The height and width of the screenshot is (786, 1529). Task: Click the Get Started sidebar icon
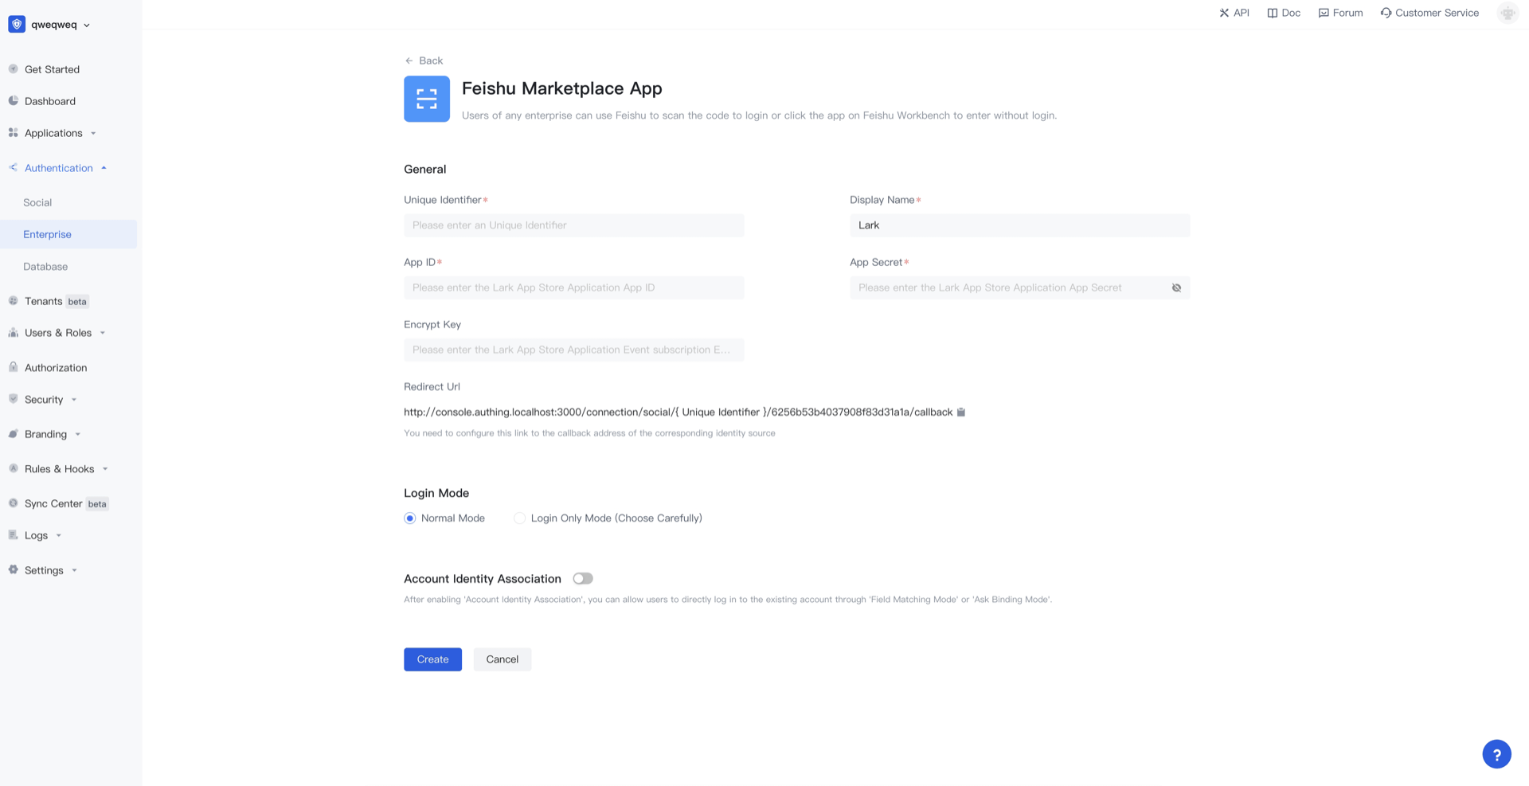coord(14,69)
